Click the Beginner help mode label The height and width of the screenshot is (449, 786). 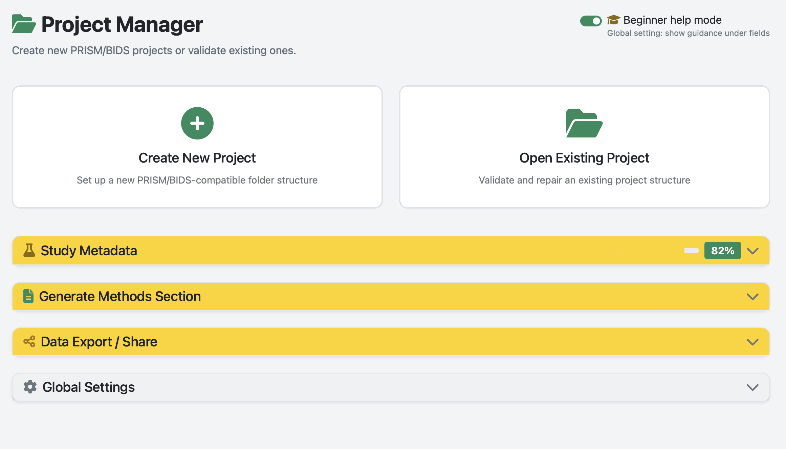coord(672,20)
